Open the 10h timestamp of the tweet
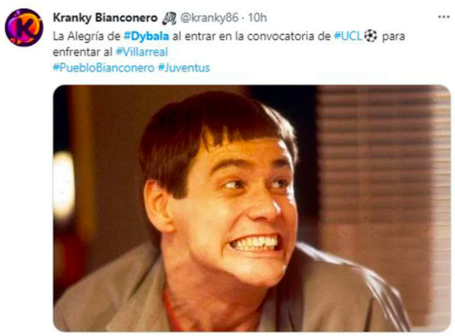Viewport: 455px width, 336px height. [x=257, y=18]
